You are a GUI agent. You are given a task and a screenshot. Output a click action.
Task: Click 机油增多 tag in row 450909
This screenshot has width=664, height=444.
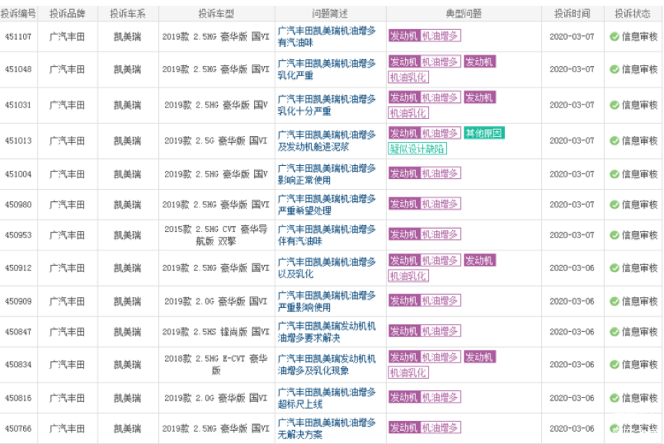(x=441, y=301)
